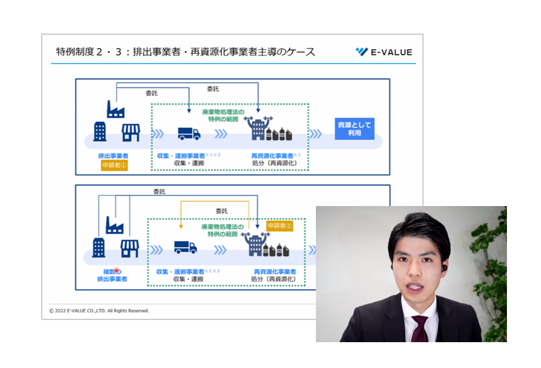
Task: Click the factory icon in the upper diagram
Action: [115, 109]
